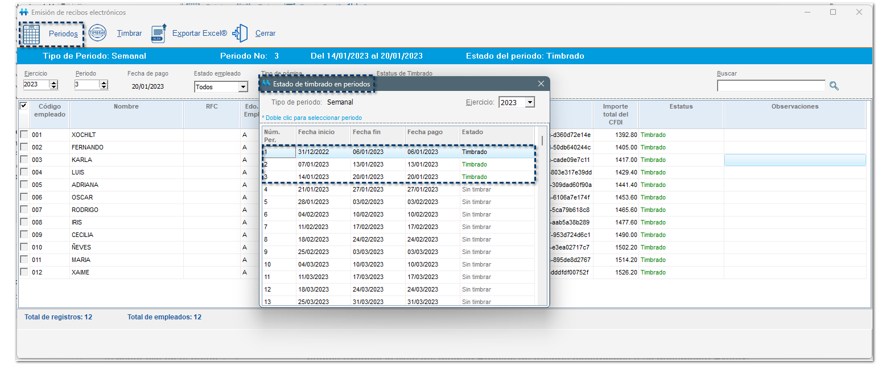Click the Timbrar toolbar label
878x366 pixels.
129,34
